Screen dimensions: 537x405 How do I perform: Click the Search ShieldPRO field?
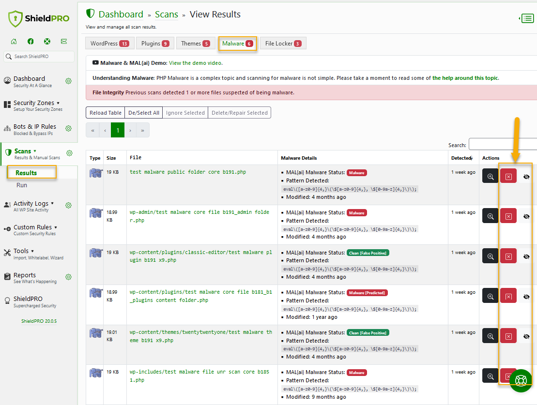point(39,57)
